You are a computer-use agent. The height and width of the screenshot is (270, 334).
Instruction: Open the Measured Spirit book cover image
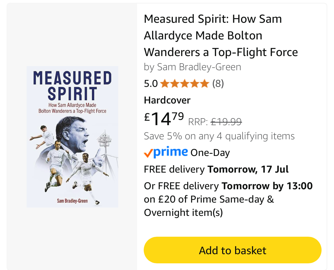click(72, 137)
